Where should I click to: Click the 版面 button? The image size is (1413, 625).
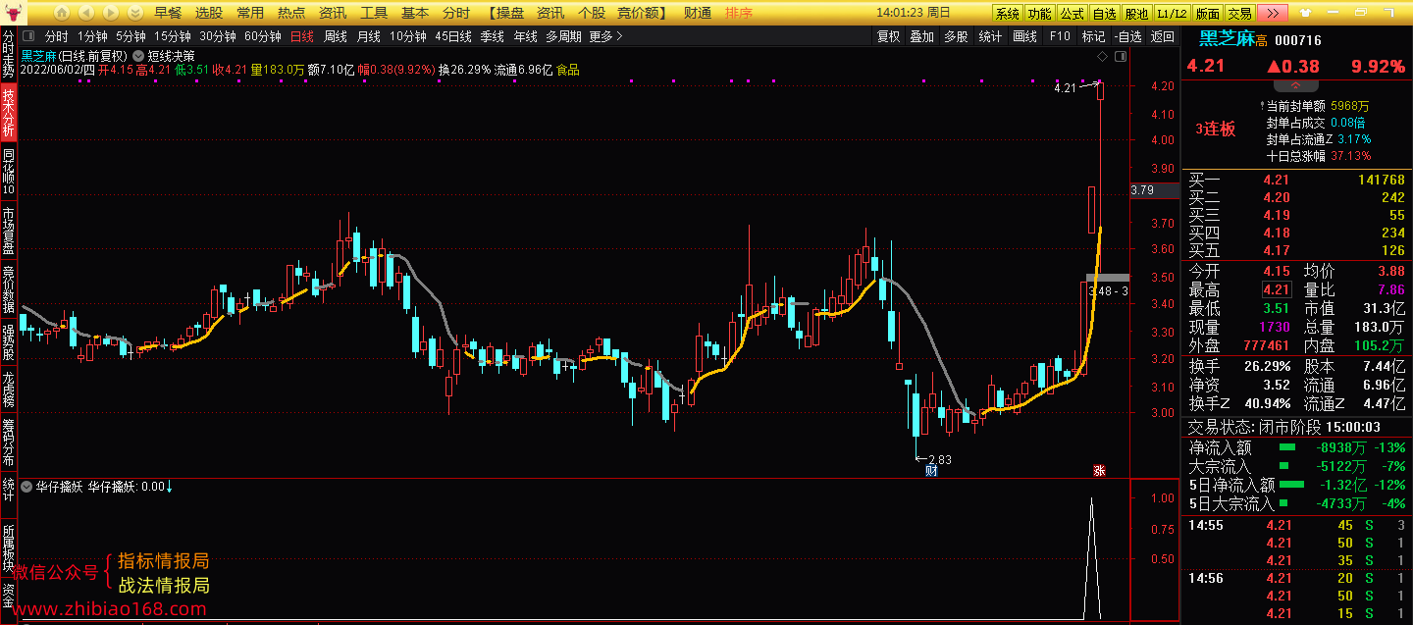click(x=1207, y=14)
